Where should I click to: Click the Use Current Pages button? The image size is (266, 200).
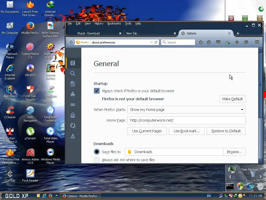[147, 131]
